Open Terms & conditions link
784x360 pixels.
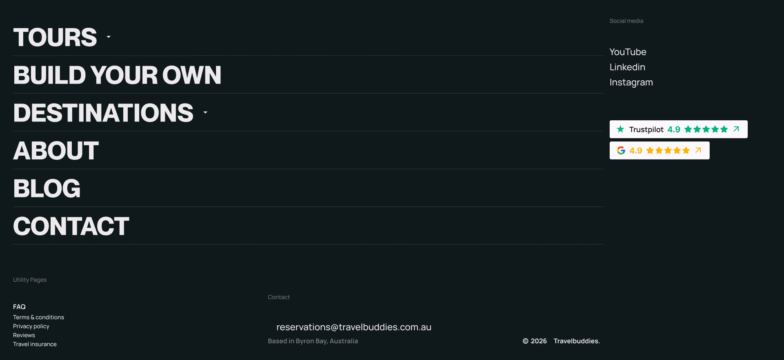click(38, 317)
